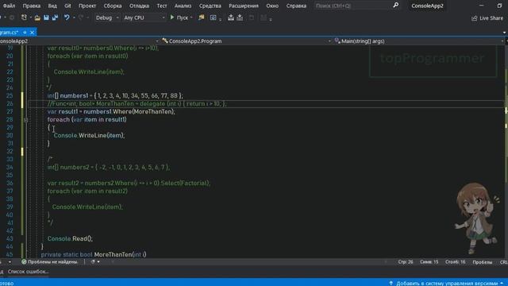This screenshot has width=508, height=286.
Task: Click the Save All icon
Action: pos(55,17)
